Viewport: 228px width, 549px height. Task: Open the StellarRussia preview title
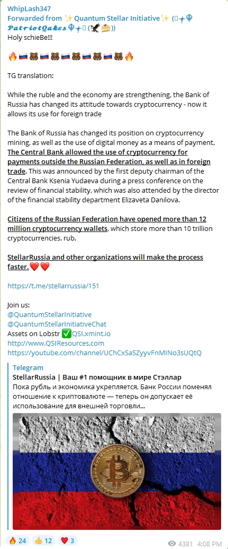[97, 377]
